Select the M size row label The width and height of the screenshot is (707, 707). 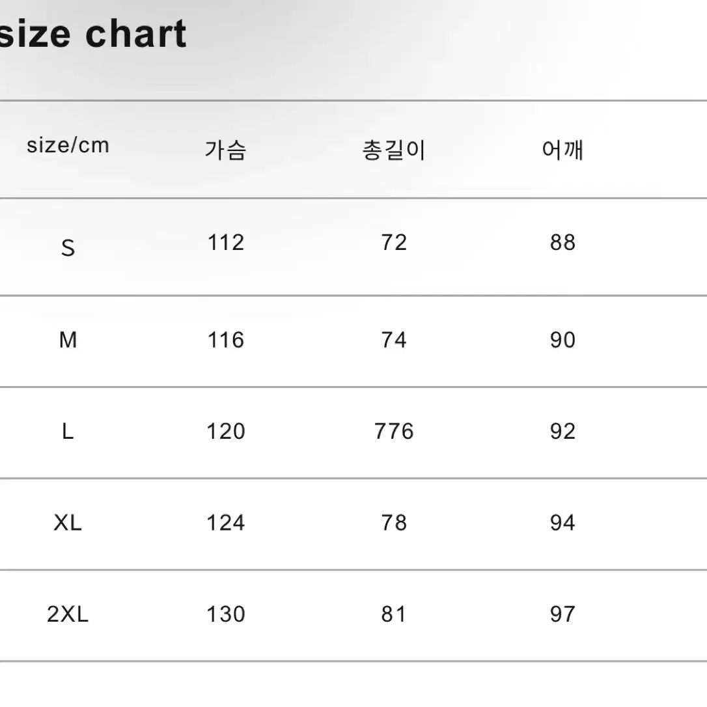tap(68, 340)
